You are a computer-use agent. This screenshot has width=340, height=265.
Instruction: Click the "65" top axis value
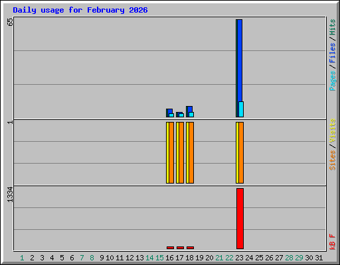coord(10,22)
